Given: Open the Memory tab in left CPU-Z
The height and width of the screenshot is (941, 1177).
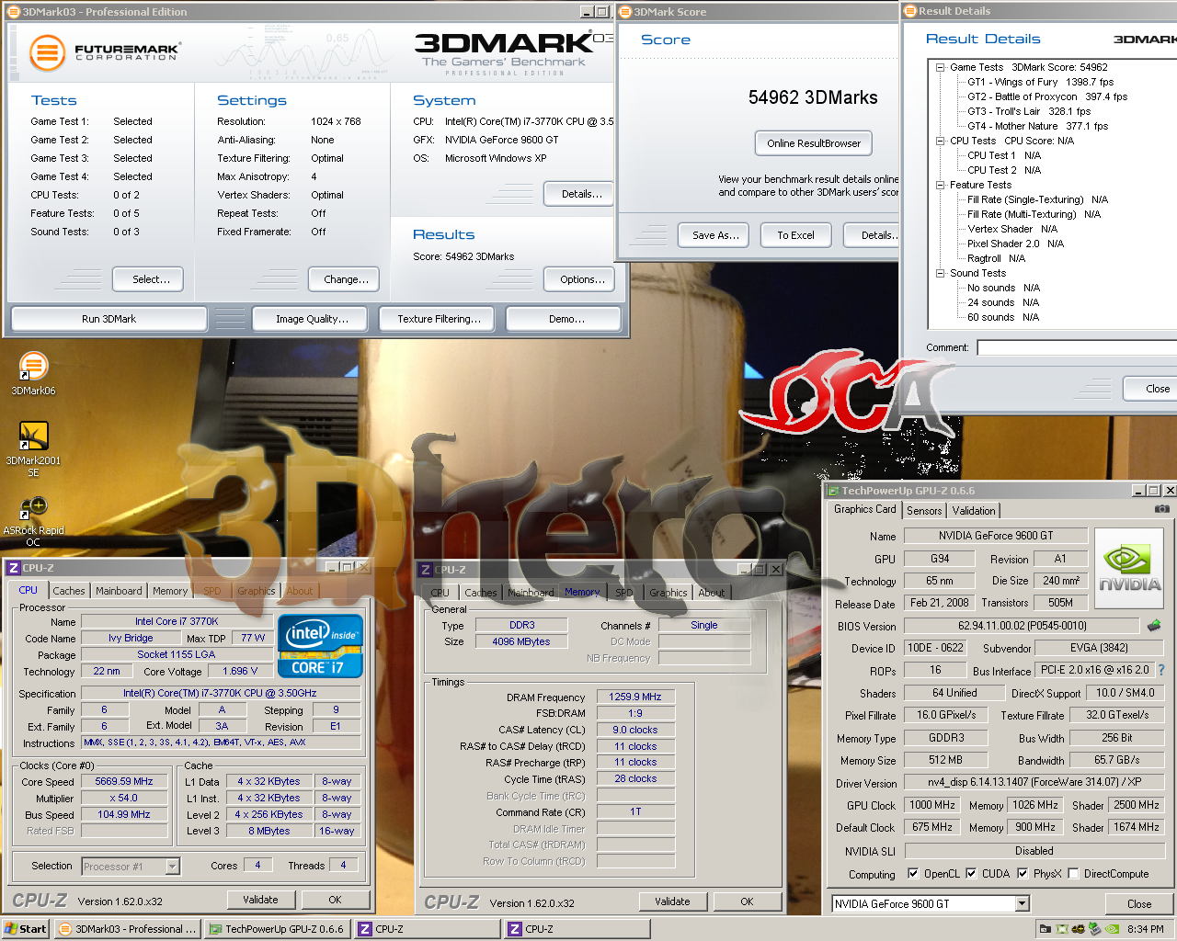Looking at the screenshot, I should tap(170, 591).
